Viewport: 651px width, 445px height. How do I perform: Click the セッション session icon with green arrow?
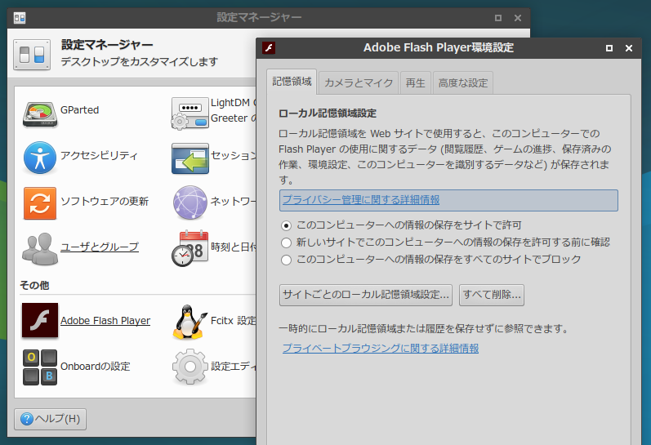190,158
